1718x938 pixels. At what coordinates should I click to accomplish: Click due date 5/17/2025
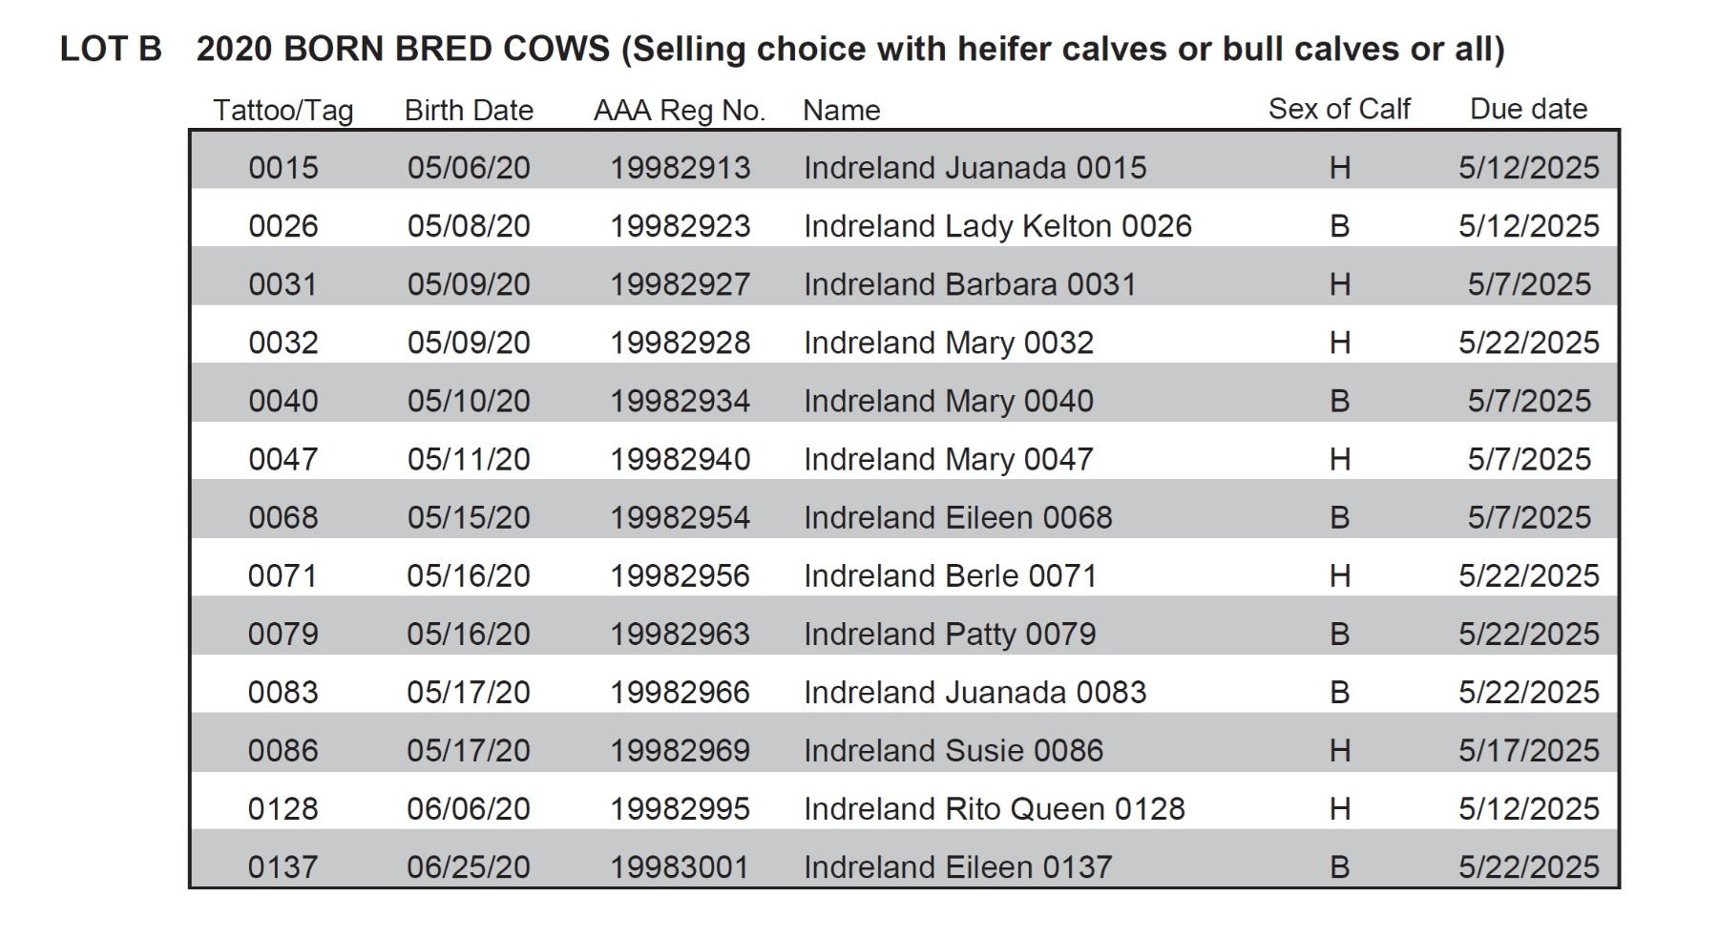tap(1528, 750)
